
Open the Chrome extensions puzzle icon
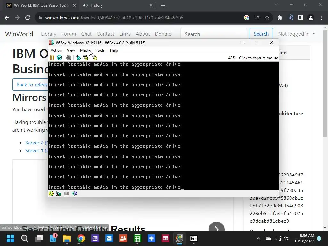coord(280,18)
